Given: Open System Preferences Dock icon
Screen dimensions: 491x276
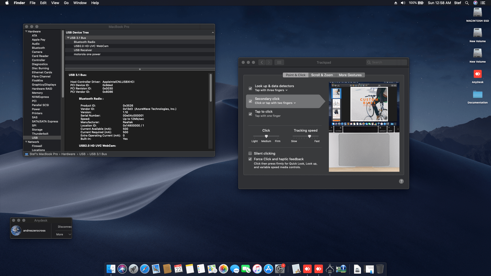Looking at the screenshot, I should pyautogui.click(x=280, y=269).
